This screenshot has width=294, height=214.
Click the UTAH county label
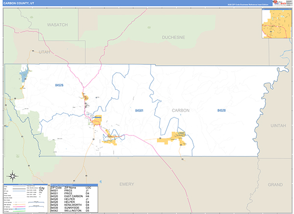coord(45,52)
